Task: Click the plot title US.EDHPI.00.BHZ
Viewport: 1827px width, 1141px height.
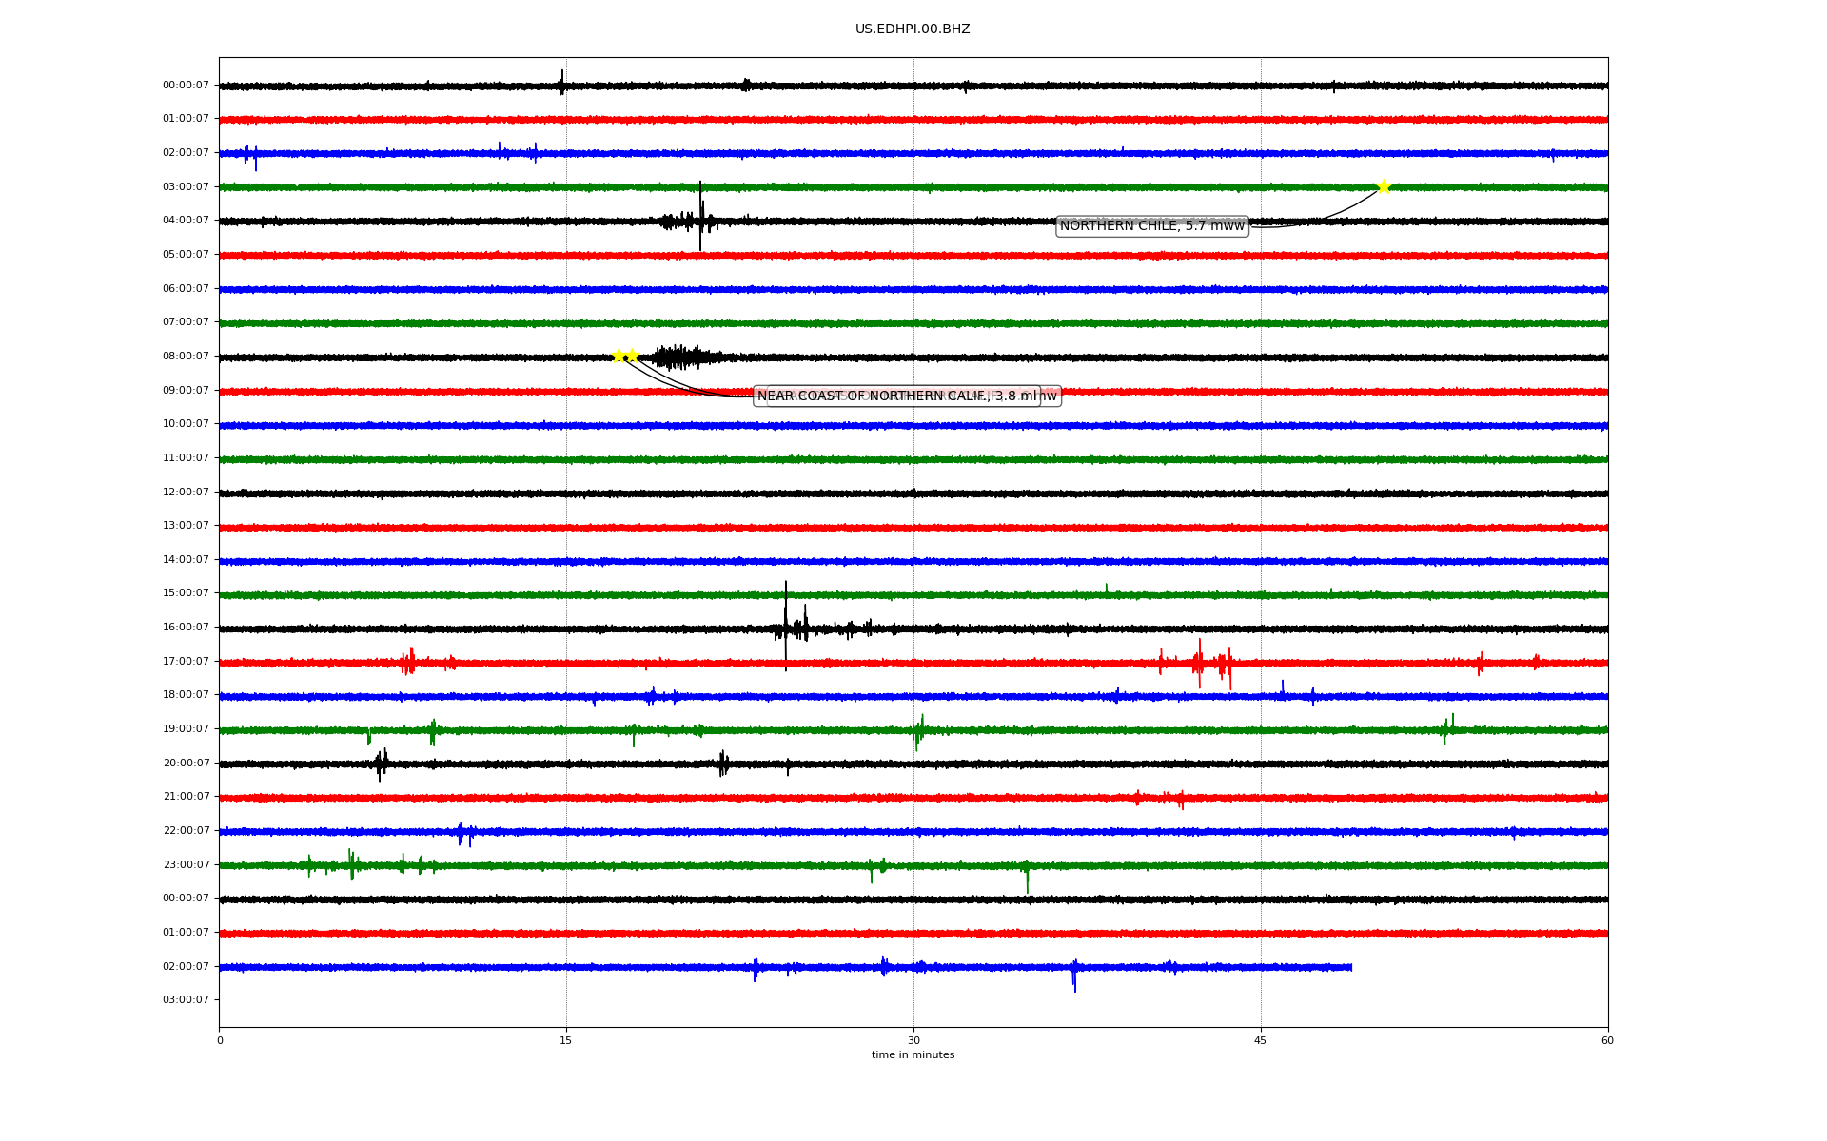Action: coord(913,29)
